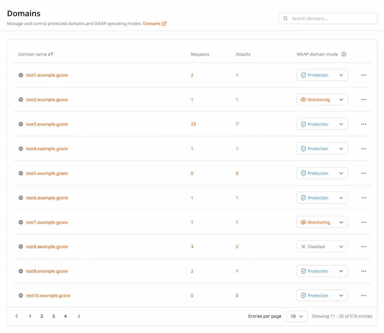This screenshot has width=384, height=333.
Task: Go to the previous page with the left chevron
Action: 17,316
